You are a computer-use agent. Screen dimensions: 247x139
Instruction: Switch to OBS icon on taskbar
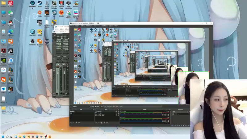pos(45,137)
